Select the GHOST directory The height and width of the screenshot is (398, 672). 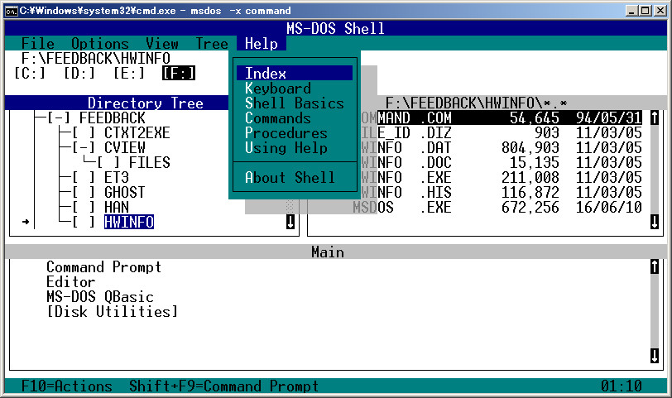(125, 192)
